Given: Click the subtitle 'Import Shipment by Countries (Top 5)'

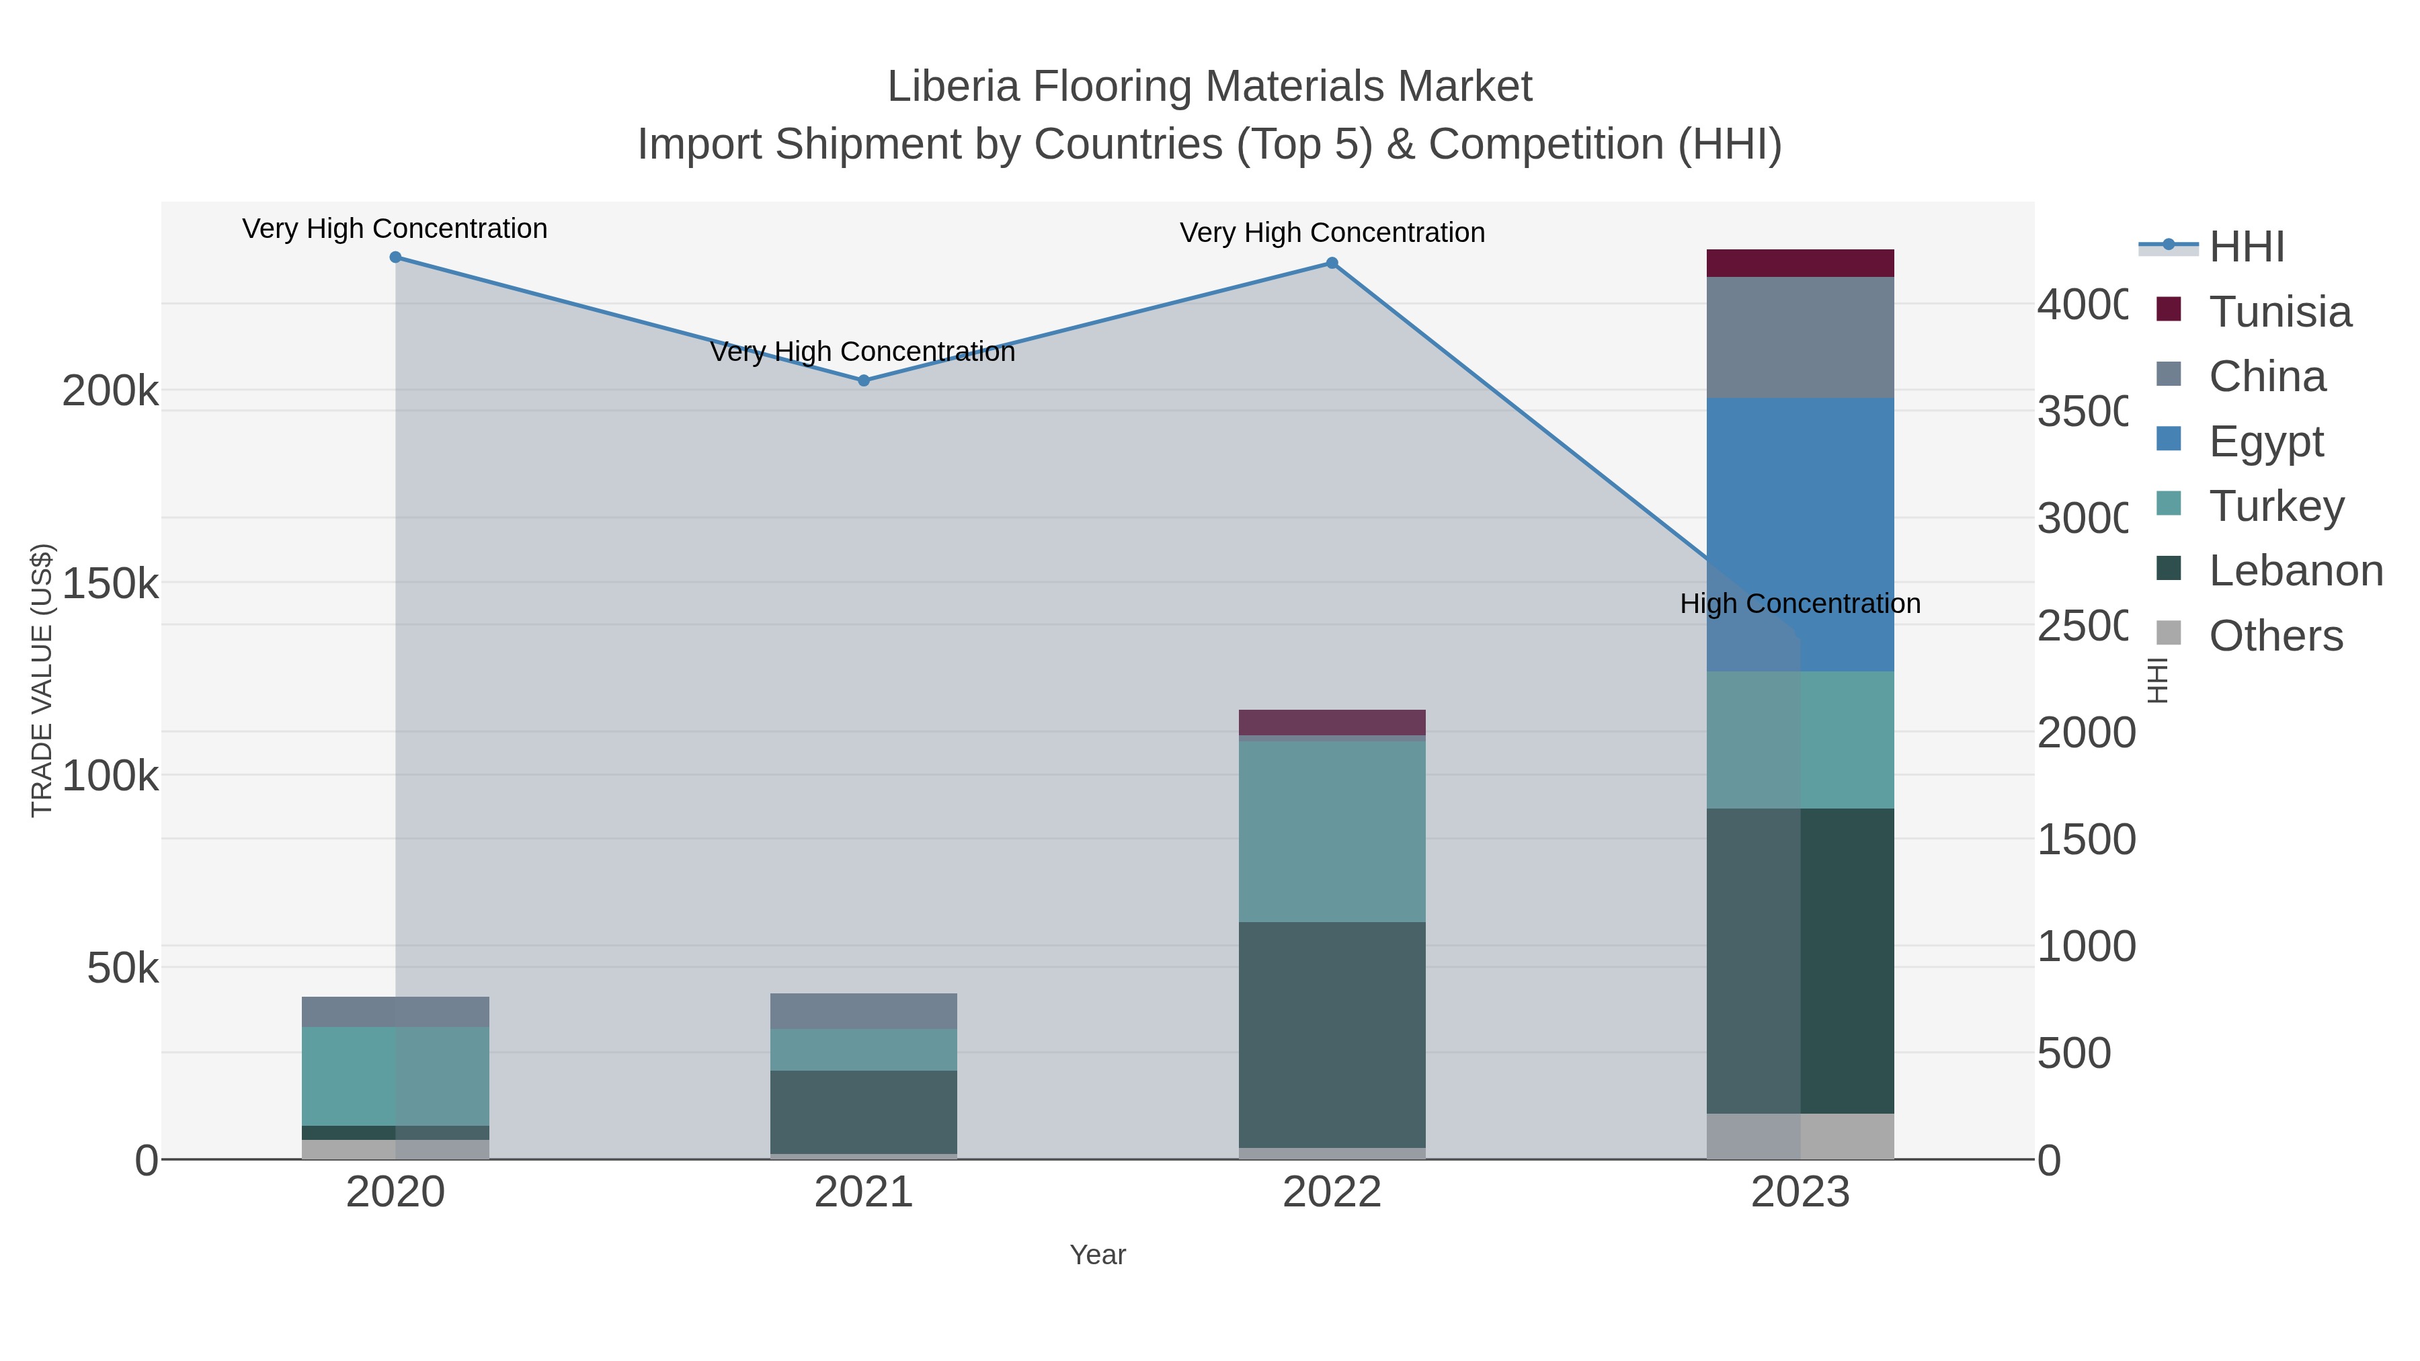Looking at the screenshot, I should pyautogui.click(x=1004, y=145).
